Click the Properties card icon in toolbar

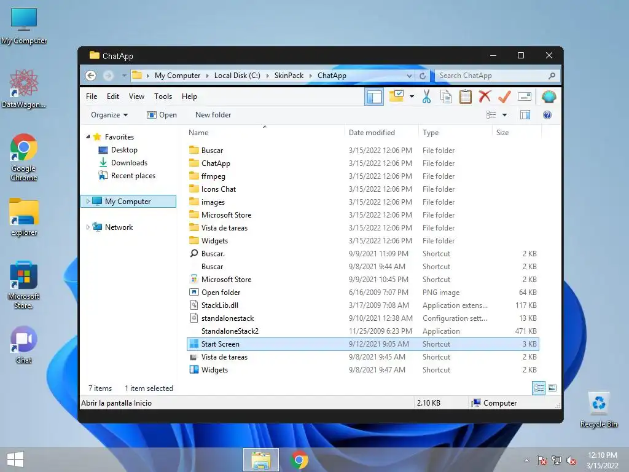click(x=525, y=96)
